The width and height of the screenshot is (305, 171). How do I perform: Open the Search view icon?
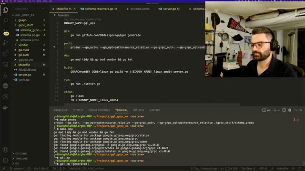(x=5, y=20)
